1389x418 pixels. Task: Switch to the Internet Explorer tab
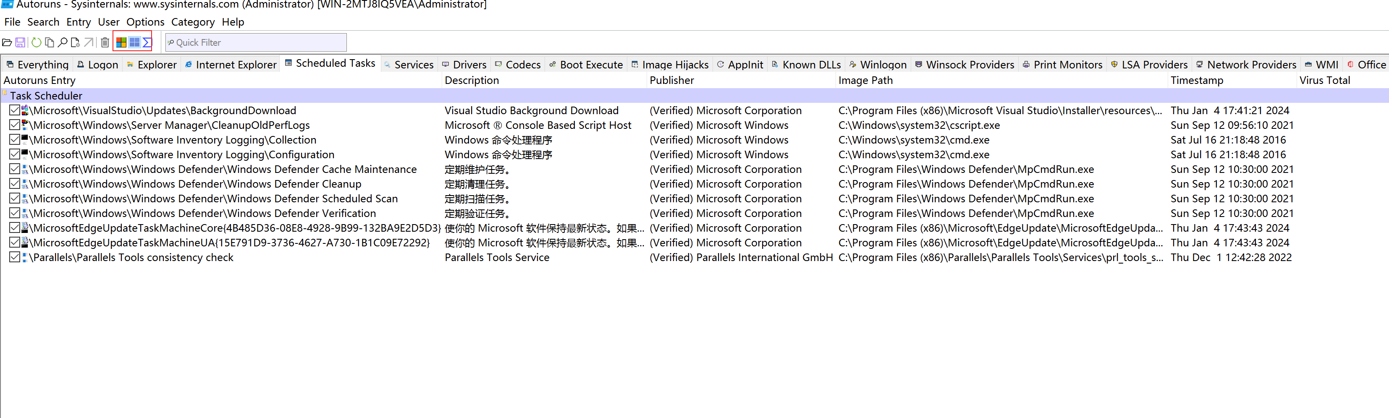tap(230, 65)
